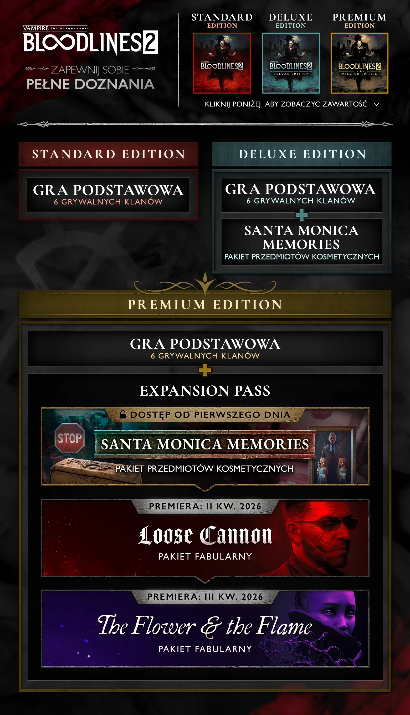Select the Deluxe Edition cover art
The height and width of the screenshot is (715, 410).
click(x=291, y=63)
